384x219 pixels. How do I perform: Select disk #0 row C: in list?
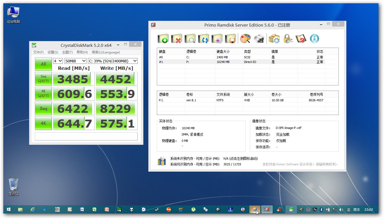pos(241,57)
